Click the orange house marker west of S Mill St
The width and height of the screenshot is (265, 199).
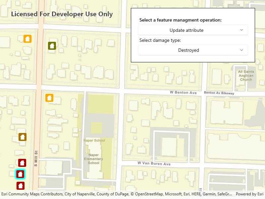[x=27, y=39]
